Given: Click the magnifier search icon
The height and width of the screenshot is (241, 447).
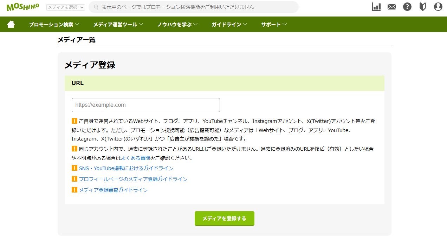Looking at the screenshot, I should (x=96, y=7).
